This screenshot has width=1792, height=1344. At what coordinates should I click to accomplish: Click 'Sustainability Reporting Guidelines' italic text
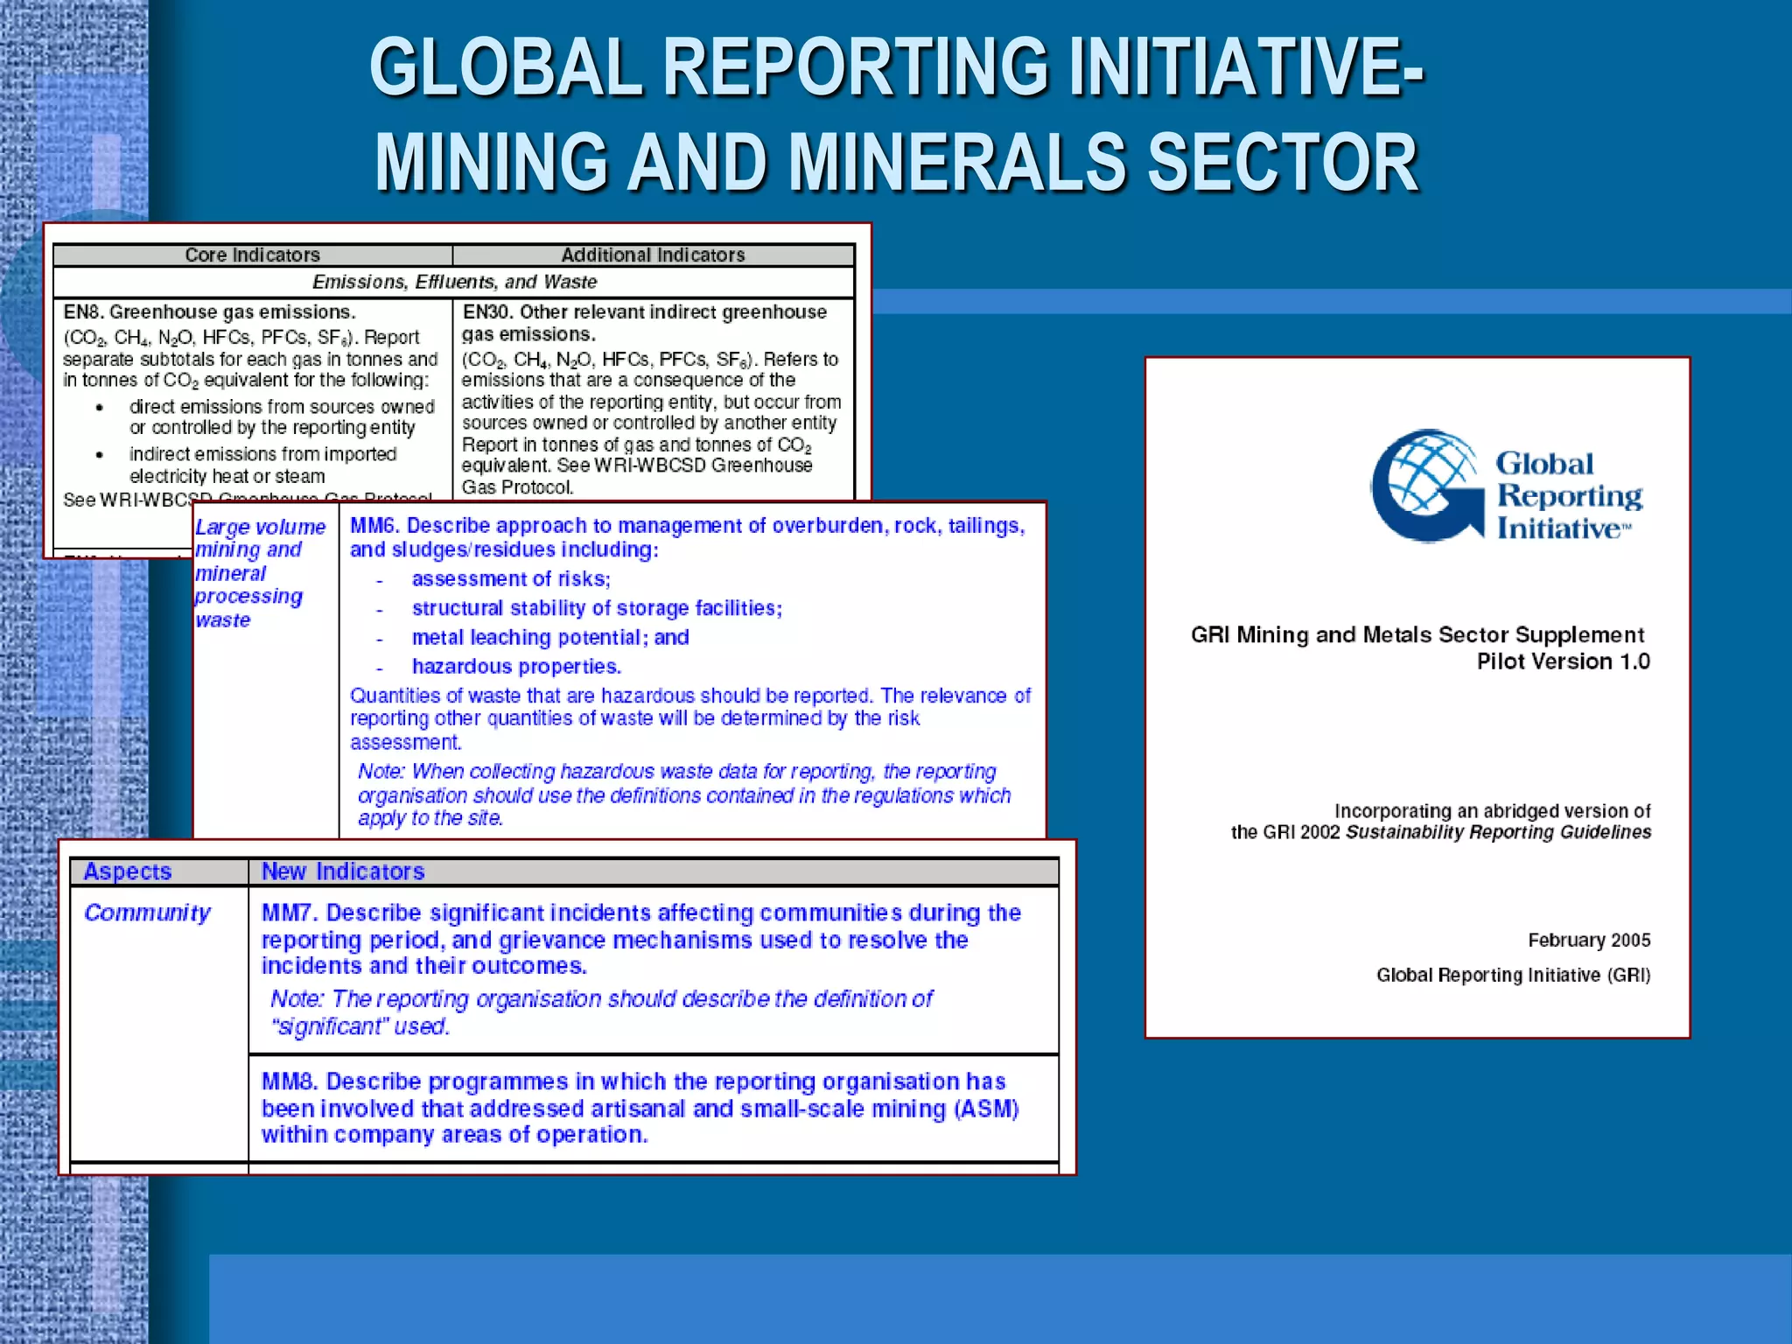coord(1498,832)
